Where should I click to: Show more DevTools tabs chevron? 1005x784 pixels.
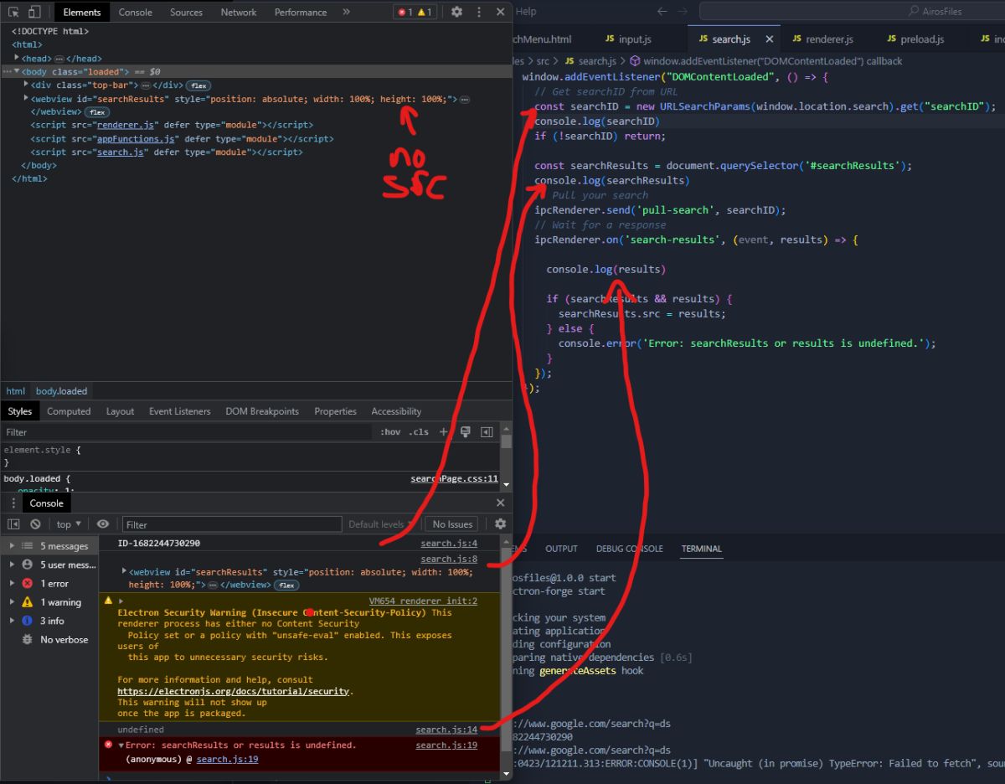(x=347, y=12)
